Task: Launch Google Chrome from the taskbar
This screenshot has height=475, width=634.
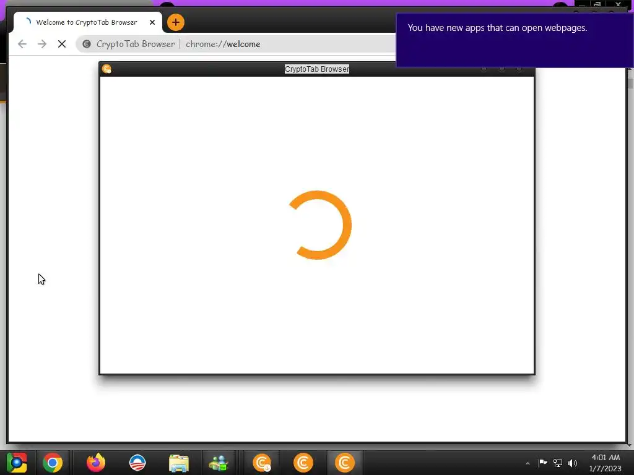Action: pyautogui.click(x=53, y=463)
